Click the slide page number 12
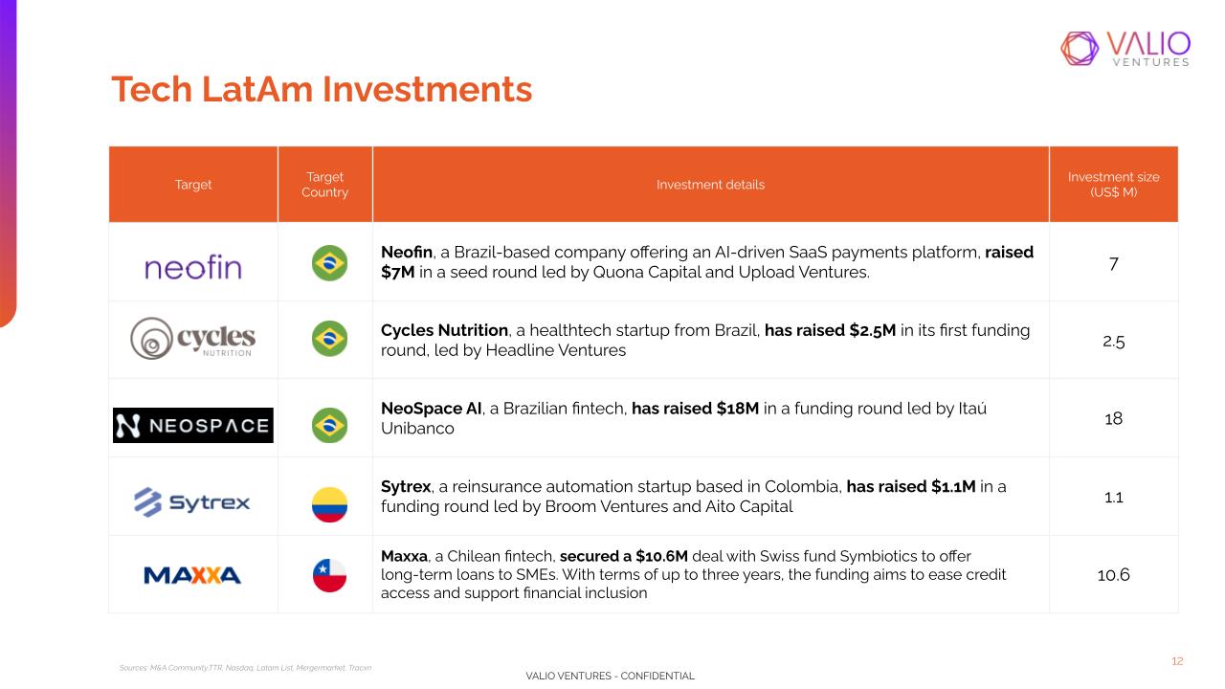The height and width of the screenshot is (689, 1225). 1177,661
